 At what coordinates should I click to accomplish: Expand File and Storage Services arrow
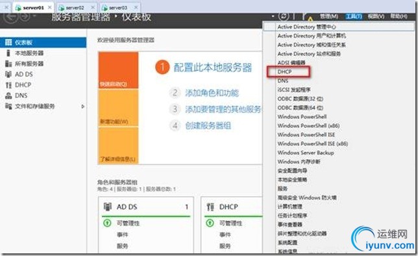pyautogui.click(x=82, y=107)
